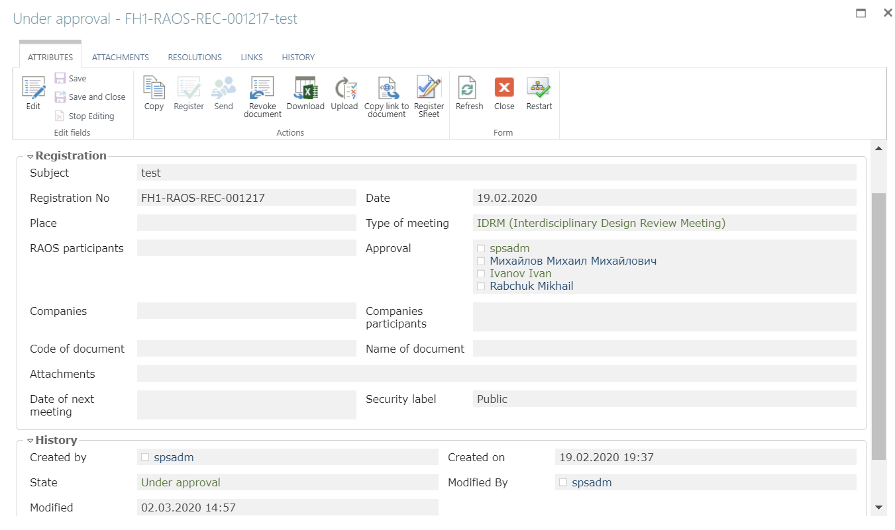Restart the workflow with Restart icon
Screen dimensions: 895x530
539,88
